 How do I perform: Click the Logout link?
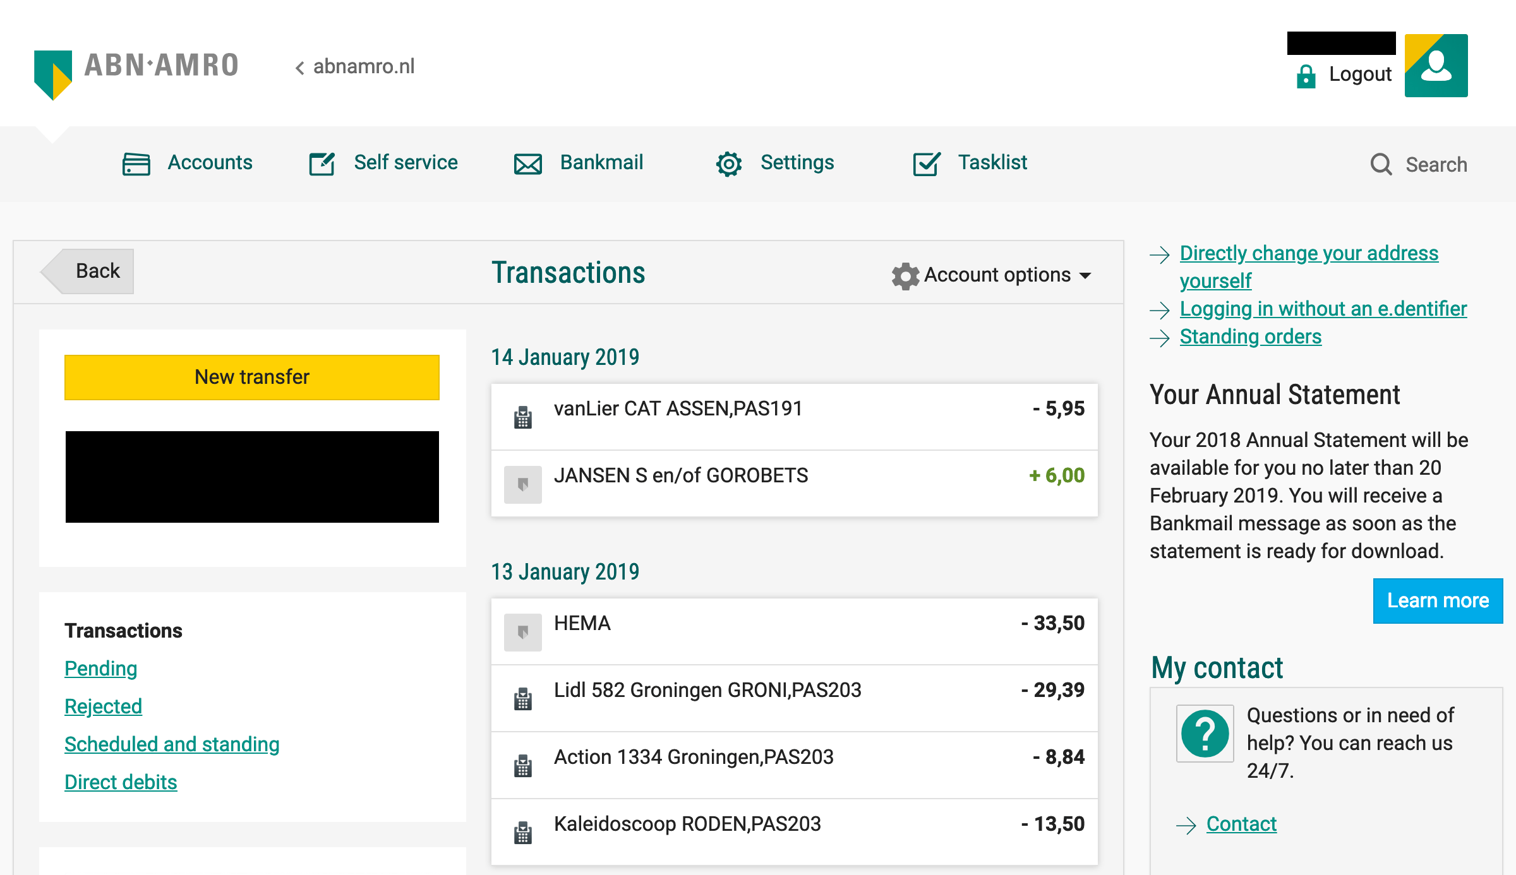1360,74
